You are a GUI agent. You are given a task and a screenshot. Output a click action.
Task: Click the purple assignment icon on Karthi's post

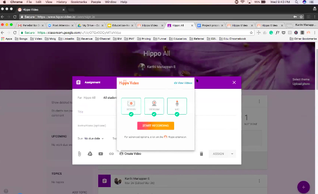click(105, 181)
